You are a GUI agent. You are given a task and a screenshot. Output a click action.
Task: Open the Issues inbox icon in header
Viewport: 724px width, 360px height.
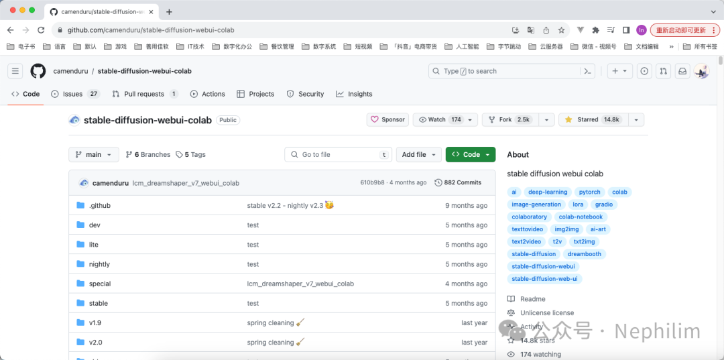click(x=645, y=71)
